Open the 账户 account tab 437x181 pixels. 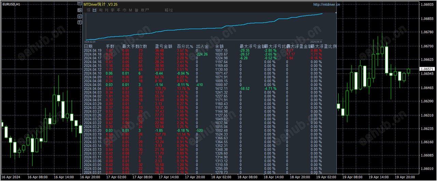click(145, 10)
